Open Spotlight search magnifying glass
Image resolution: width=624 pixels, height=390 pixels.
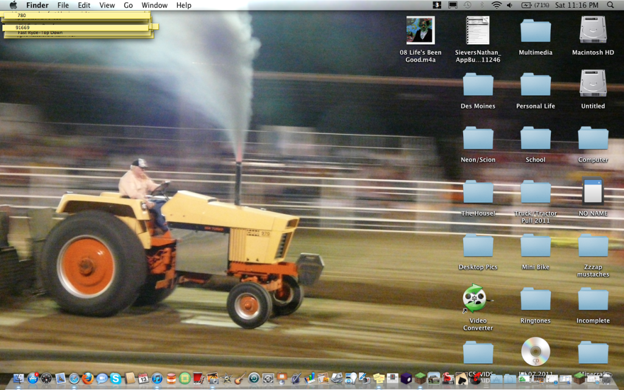[x=611, y=5]
